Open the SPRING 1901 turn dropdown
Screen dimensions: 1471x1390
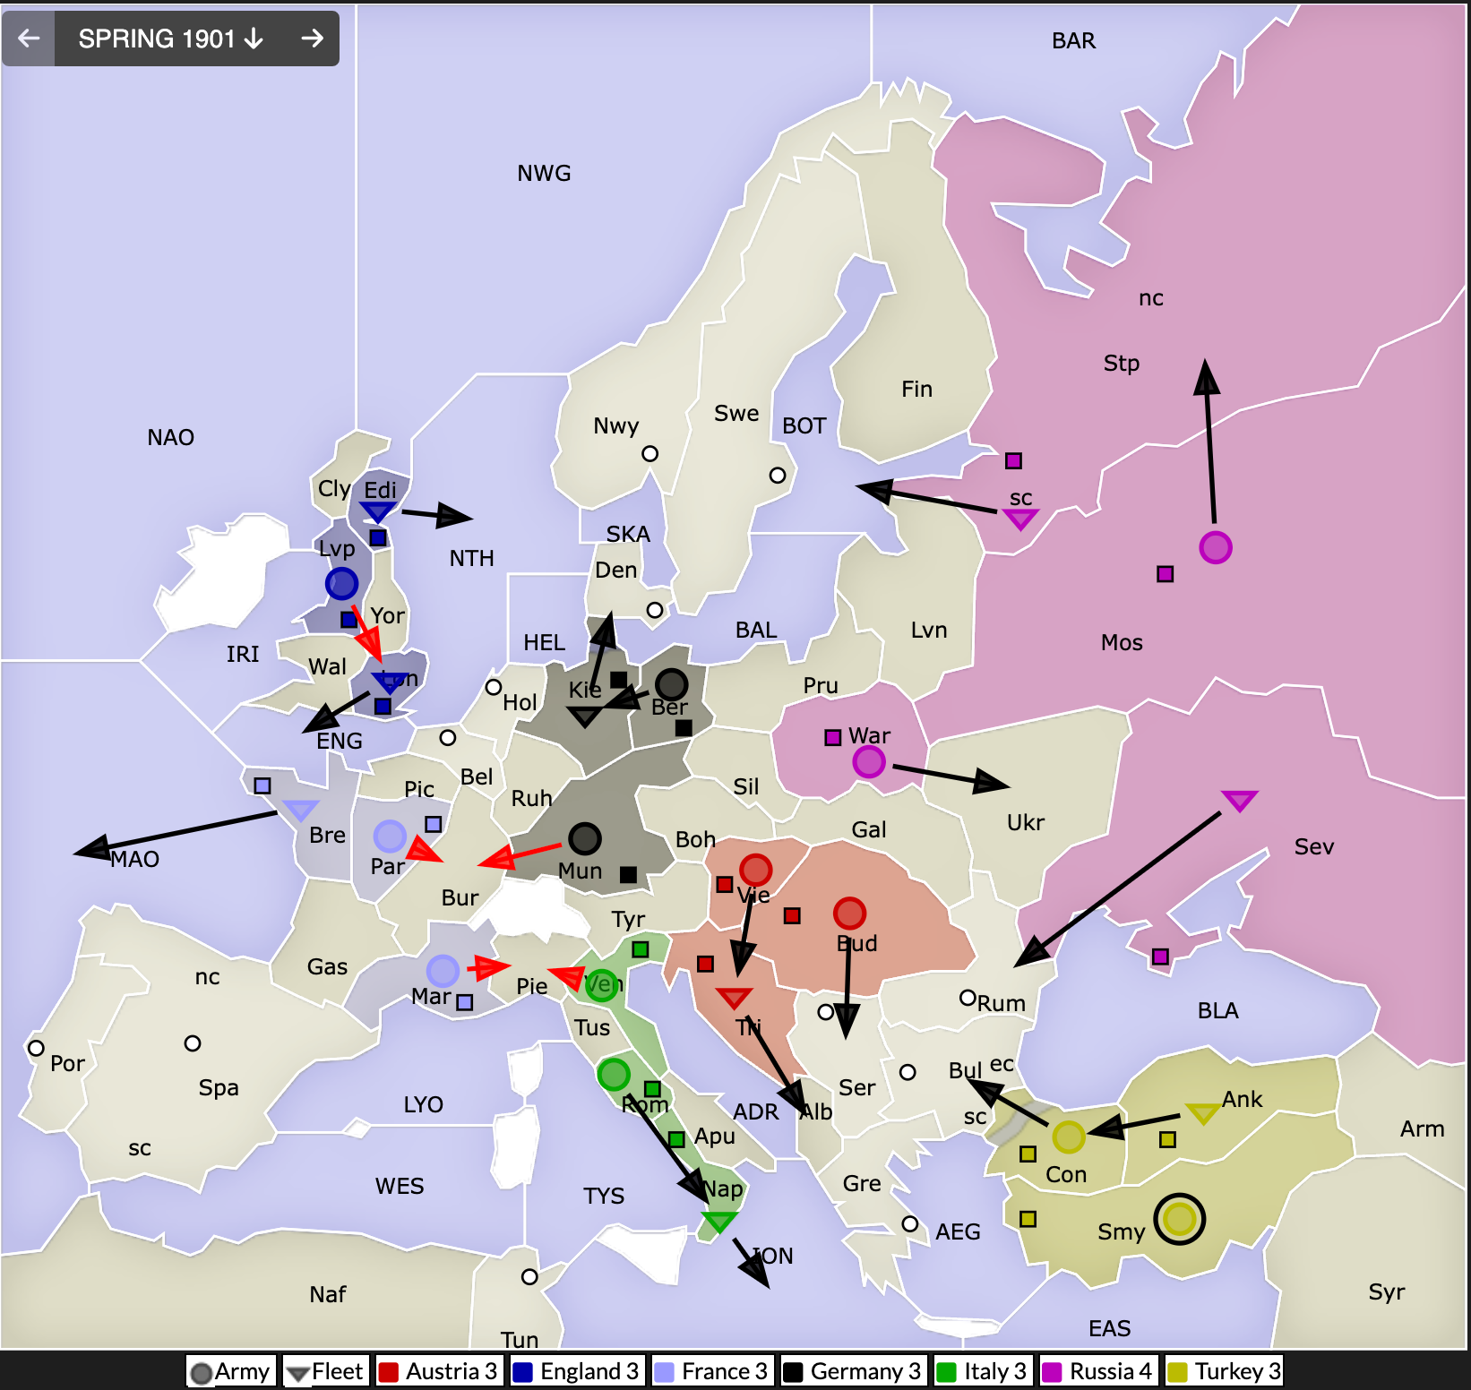170,39
